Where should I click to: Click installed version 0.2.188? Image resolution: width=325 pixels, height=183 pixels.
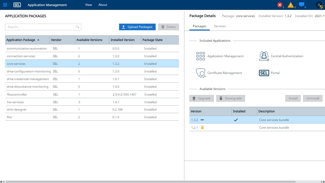[118, 110]
